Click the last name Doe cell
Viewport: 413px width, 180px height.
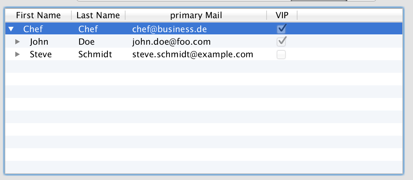tap(86, 42)
